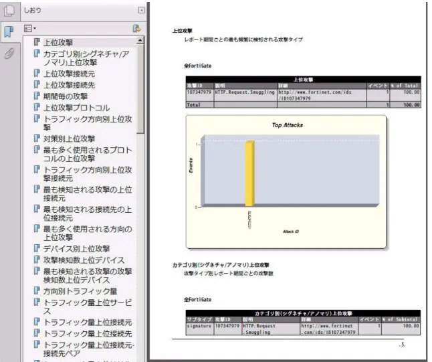432x362 pixels.
Task: Open bookmark 最も検知される接続先の上位接続元
Action: click(88, 213)
